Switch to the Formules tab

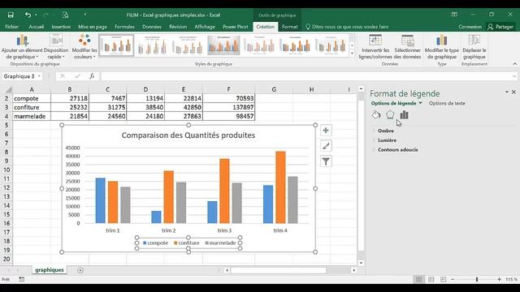(124, 27)
